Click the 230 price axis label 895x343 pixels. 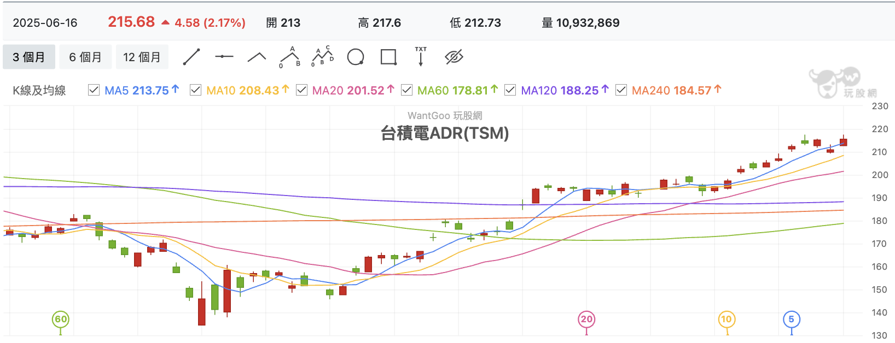coord(880,107)
